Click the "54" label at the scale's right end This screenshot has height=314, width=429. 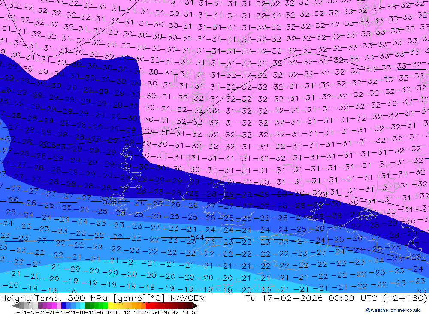pyautogui.click(x=195, y=312)
